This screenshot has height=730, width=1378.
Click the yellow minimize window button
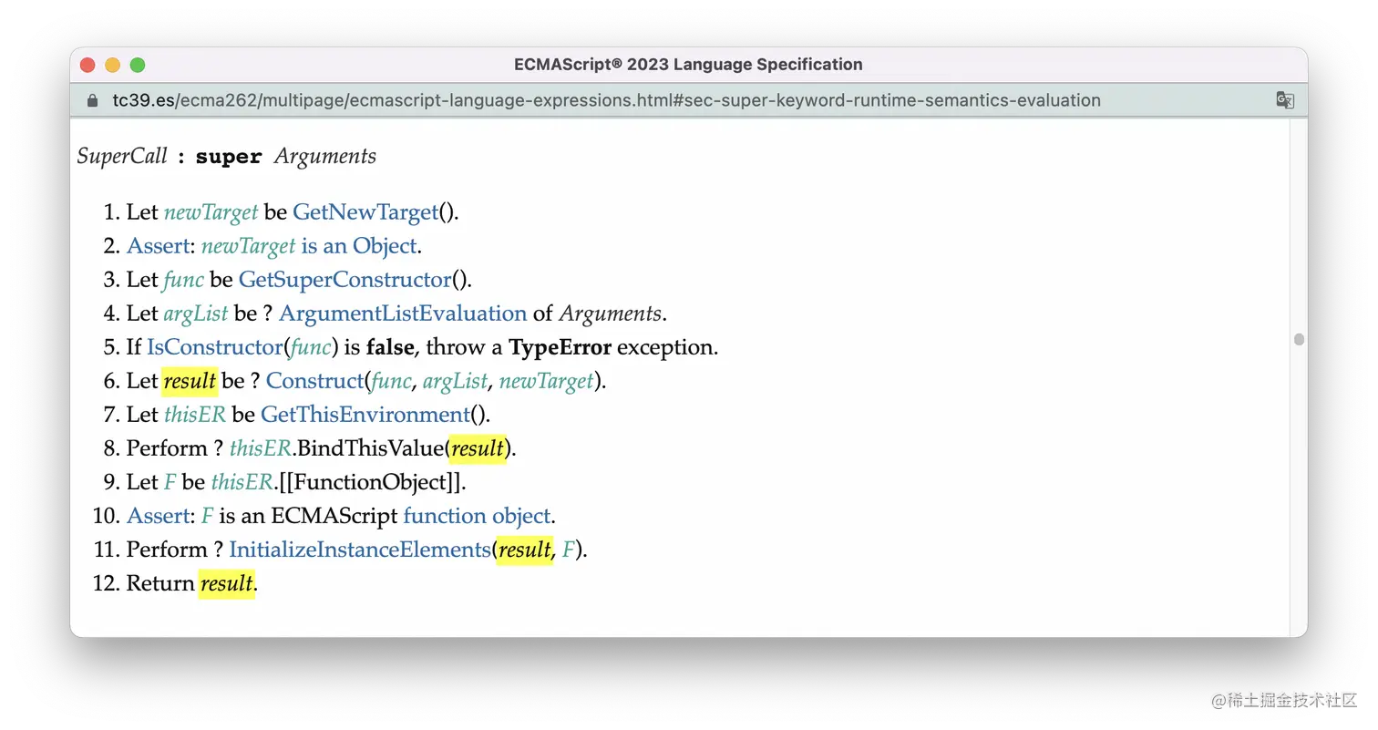click(113, 65)
